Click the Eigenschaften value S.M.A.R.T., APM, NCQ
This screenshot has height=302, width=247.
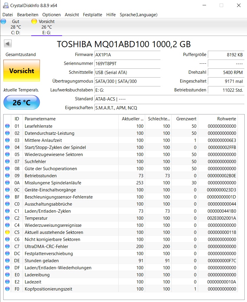[169, 108]
